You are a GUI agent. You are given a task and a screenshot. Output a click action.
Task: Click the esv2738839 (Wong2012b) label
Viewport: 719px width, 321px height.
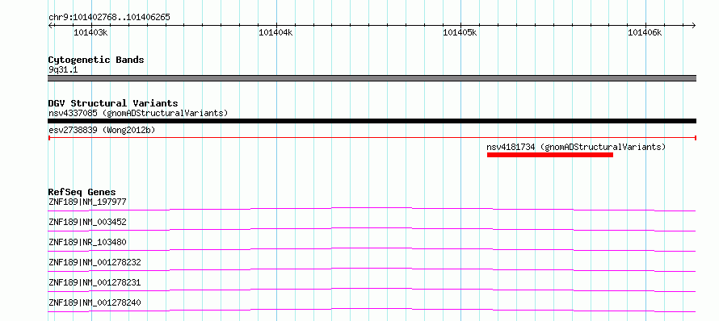tap(102, 130)
